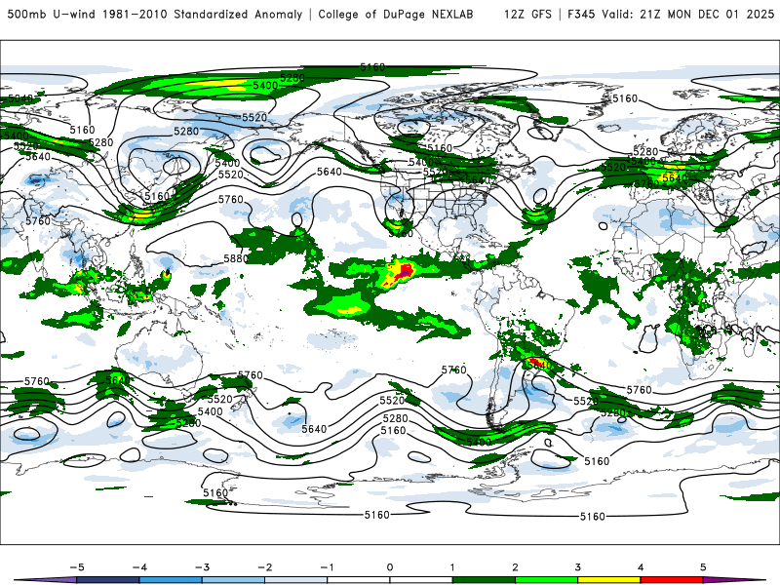Screen dimensions: 780x585
Task: Click the '-3' colorbar scale label
Action: pyautogui.click(x=202, y=567)
